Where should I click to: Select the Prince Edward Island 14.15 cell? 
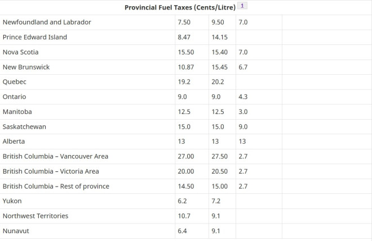(219, 37)
